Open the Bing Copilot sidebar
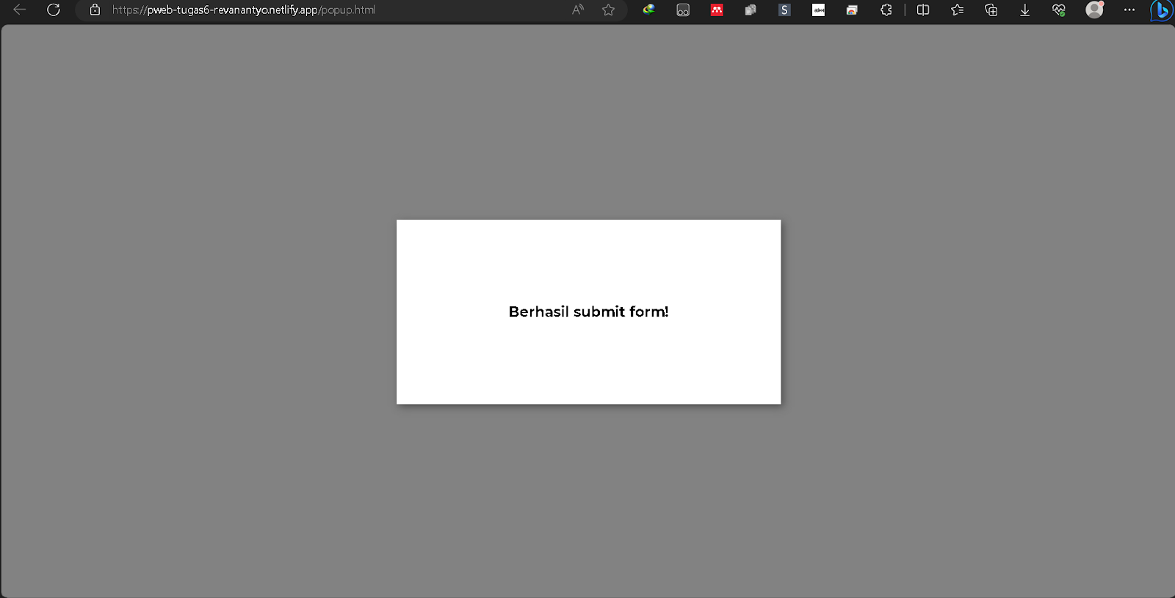1175x598 pixels. click(1162, 10)
